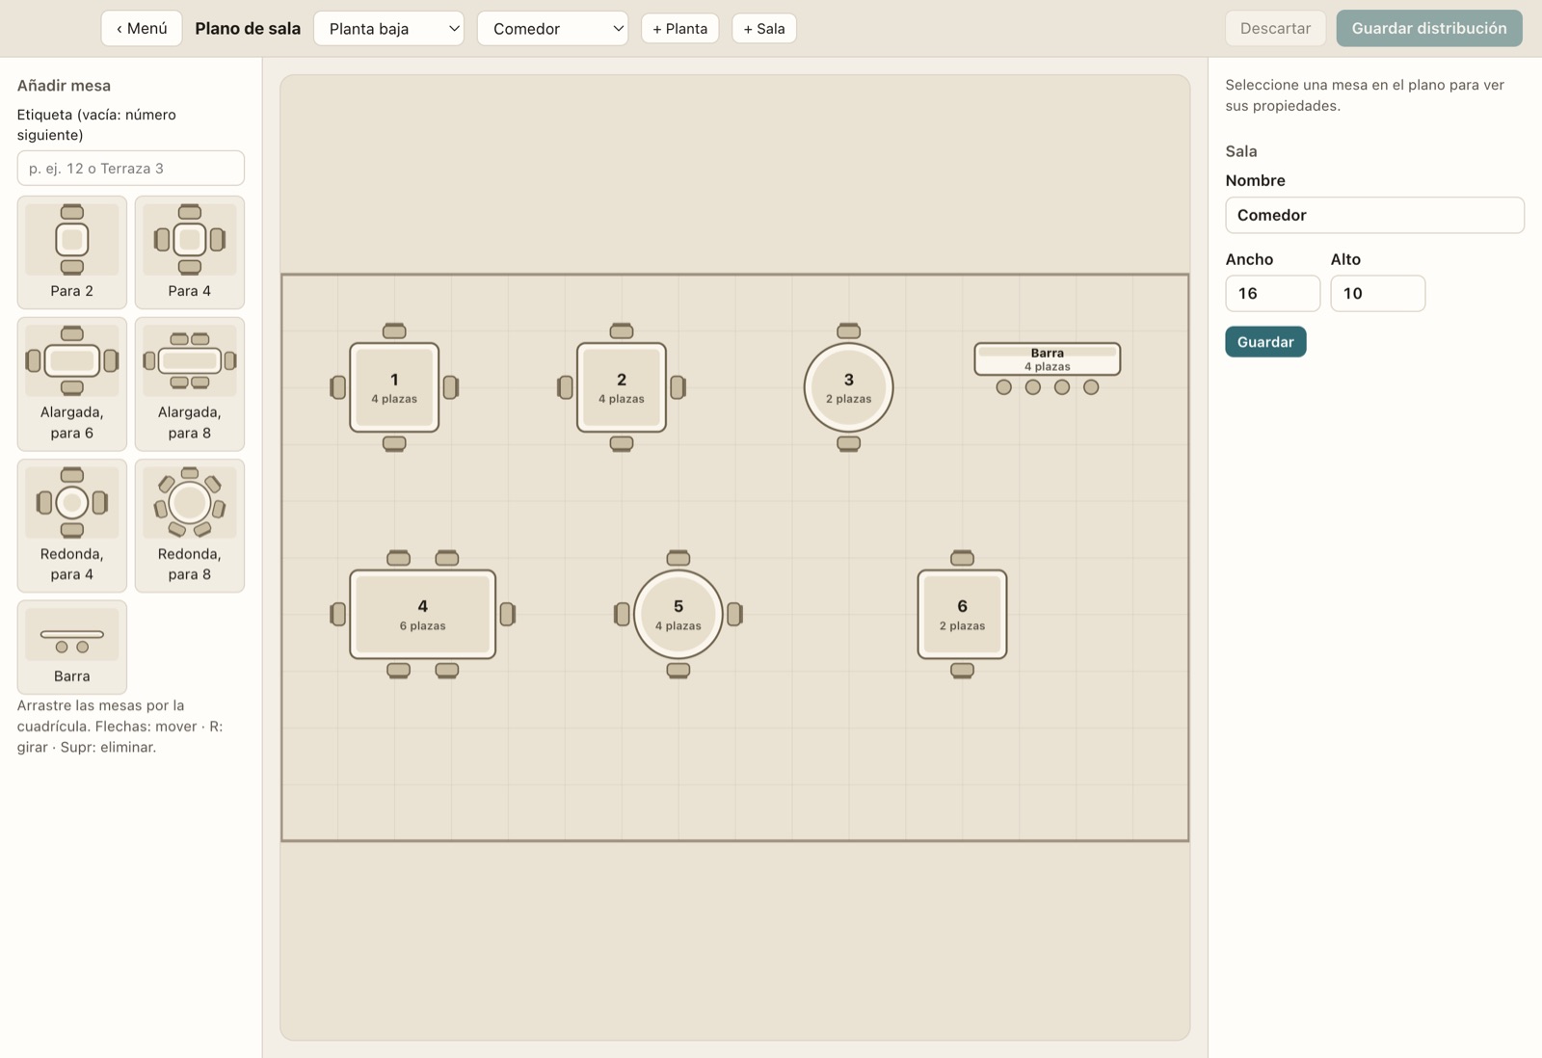Screen dimensions: 1542x1058
Task: Select table 2 on the floor plan
Action: (x=622, y=387)
